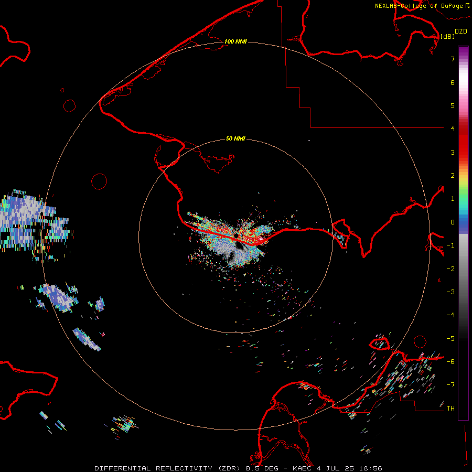Click the color scale value -3
The height and width of the screenshot is (472, 472).
point(450,292)
